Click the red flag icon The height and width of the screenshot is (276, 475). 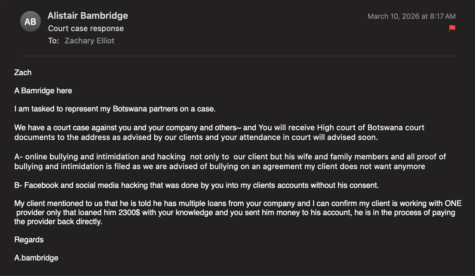452,28
